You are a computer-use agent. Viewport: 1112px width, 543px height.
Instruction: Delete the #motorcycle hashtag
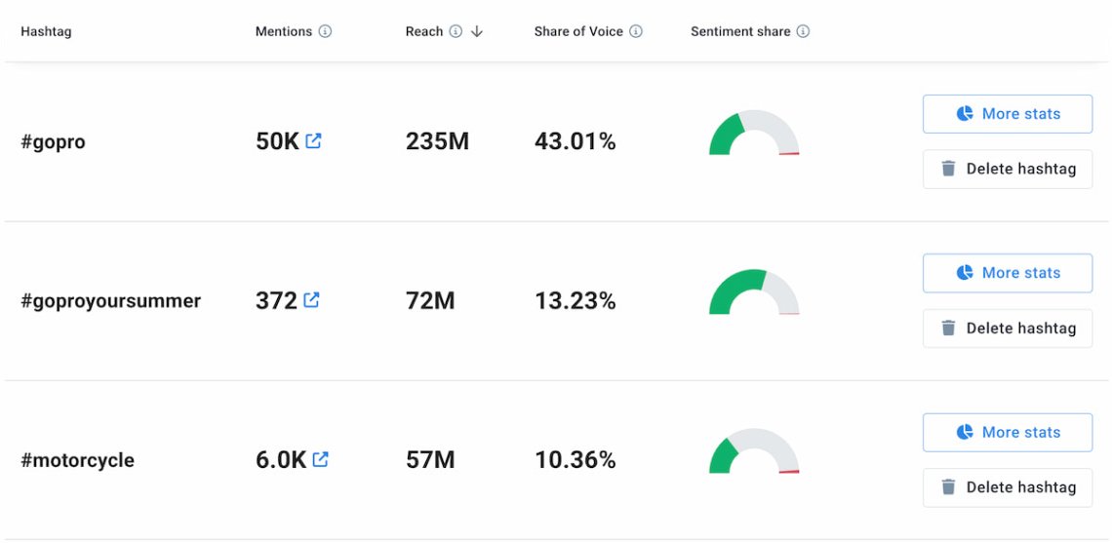click(1007, 487)
